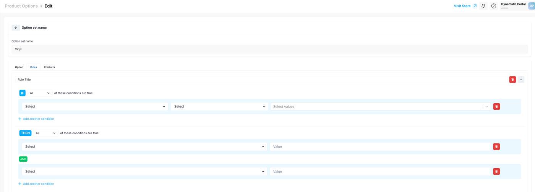Open the IF All conditions dropdown
Viewport: 535px width, 192px height.
point(40,93)
